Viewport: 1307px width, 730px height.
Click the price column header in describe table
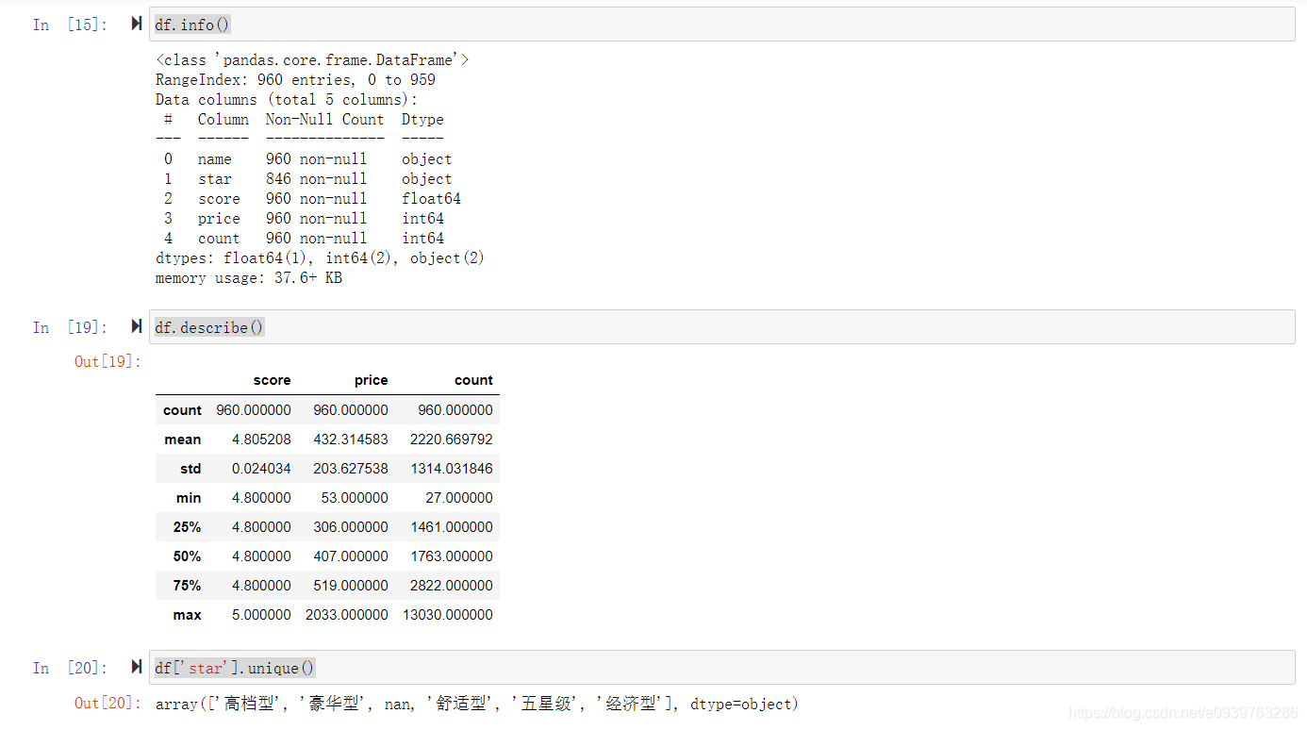371,380
